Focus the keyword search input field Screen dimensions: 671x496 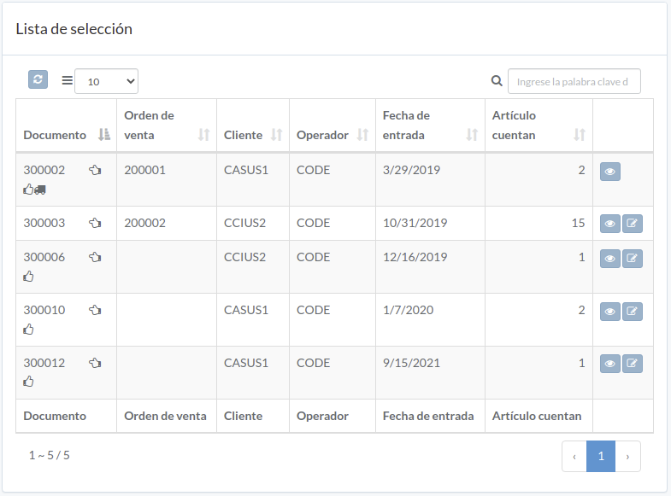pos(574,81)
